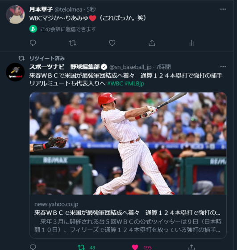Image resolution: width=237 pixels, height=250 pixels.
Task: Open the news.yahoo.co.jp article headline
Action: (127, 213)
